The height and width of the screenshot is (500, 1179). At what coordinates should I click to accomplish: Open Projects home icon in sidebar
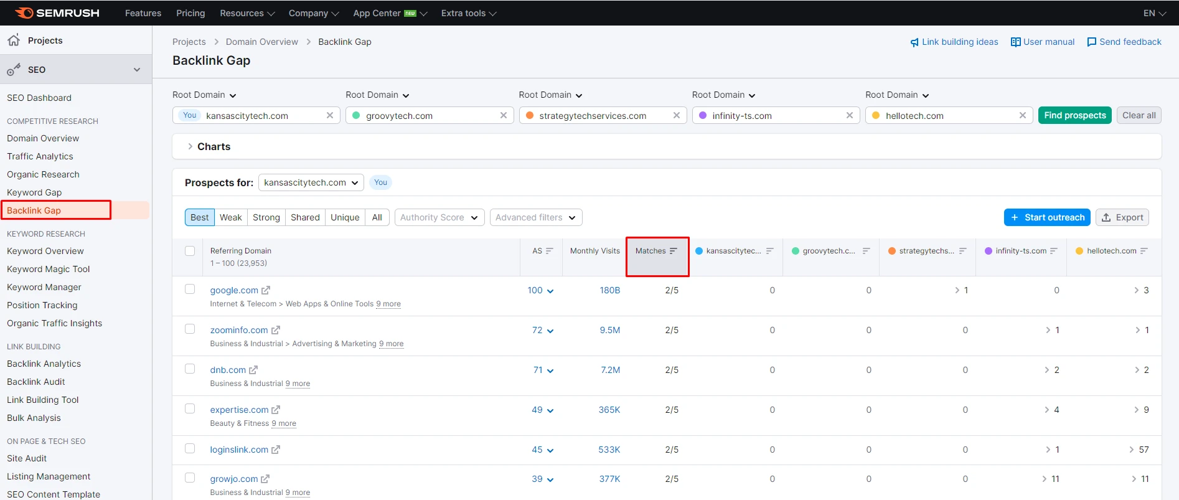14,40
